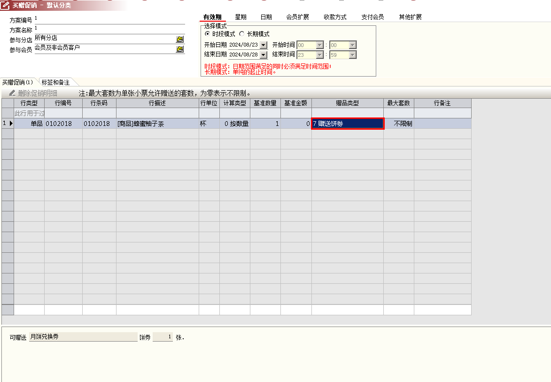Click the 不限制 cell
The height and width of the screenshot is (382, 551).
[399, 124]
